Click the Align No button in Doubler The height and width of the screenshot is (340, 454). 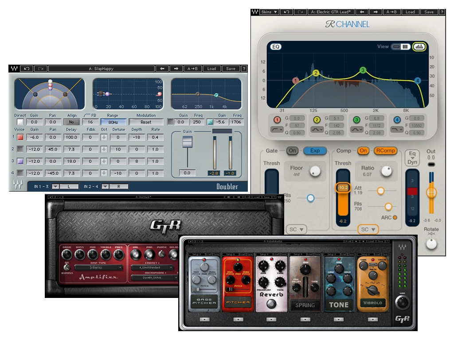click(71, 122)
